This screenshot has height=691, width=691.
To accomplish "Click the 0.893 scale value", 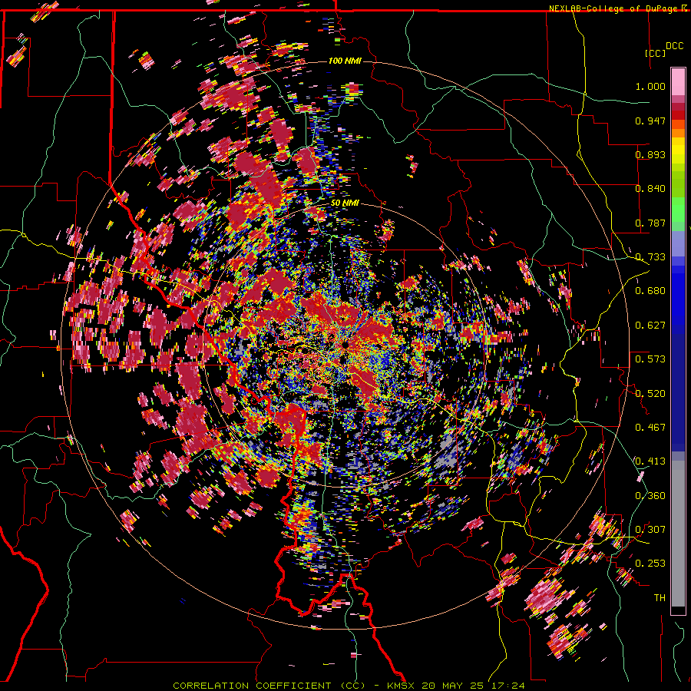I will point(650,154).
